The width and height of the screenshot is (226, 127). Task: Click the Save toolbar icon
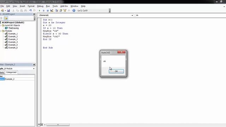tap(8, 11)
